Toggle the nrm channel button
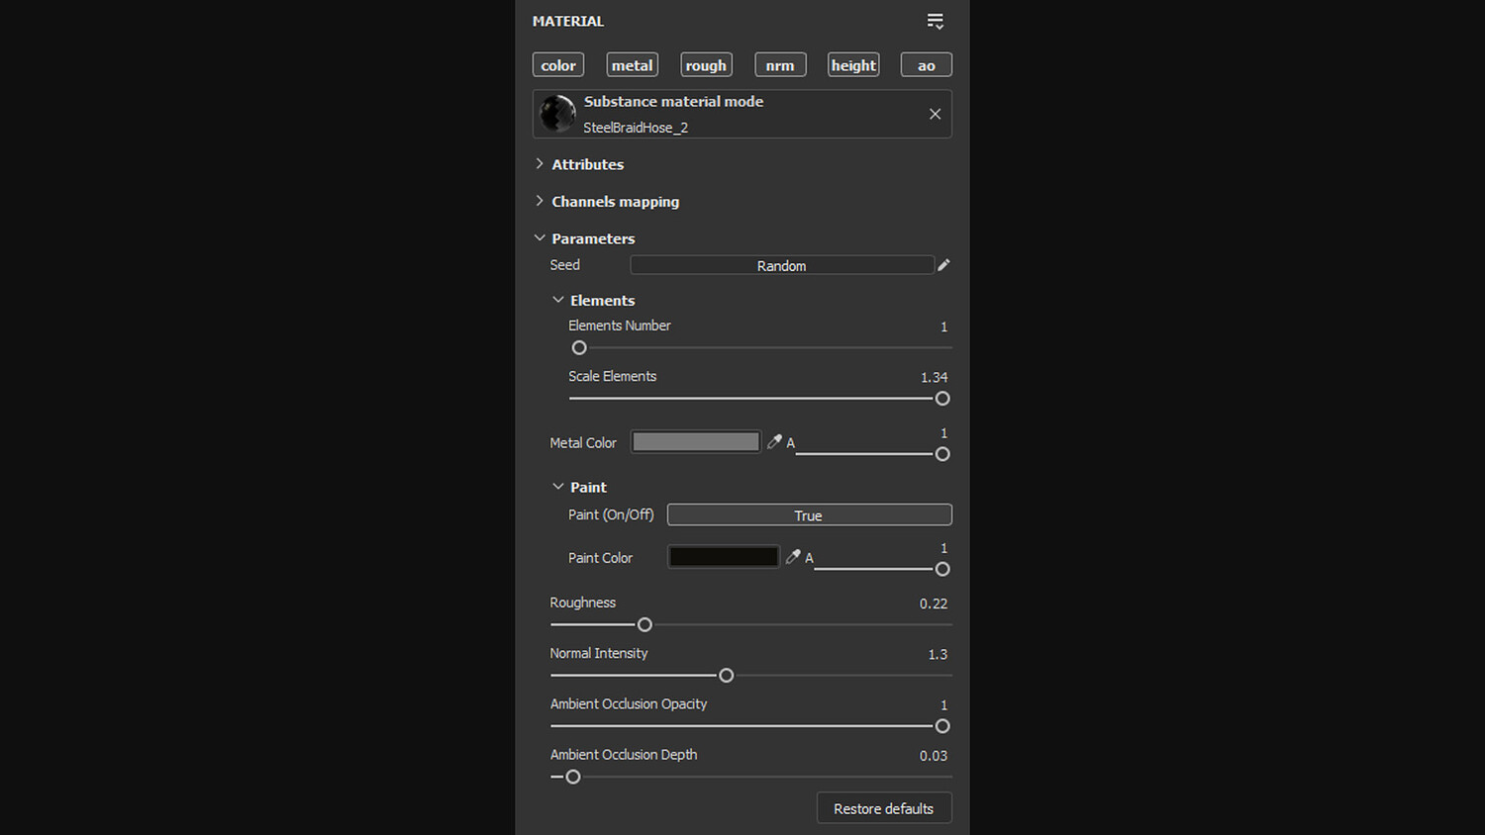Viewport: 1485px width, 835px height. 780,65
